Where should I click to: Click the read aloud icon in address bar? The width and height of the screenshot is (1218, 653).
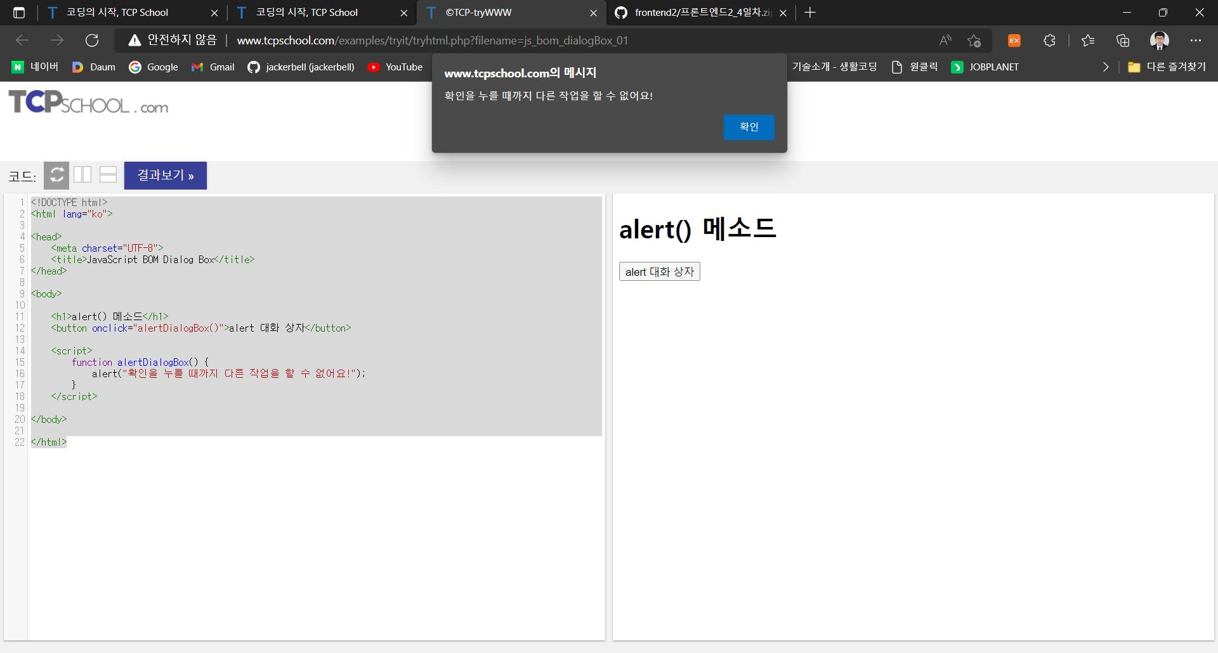945,41
